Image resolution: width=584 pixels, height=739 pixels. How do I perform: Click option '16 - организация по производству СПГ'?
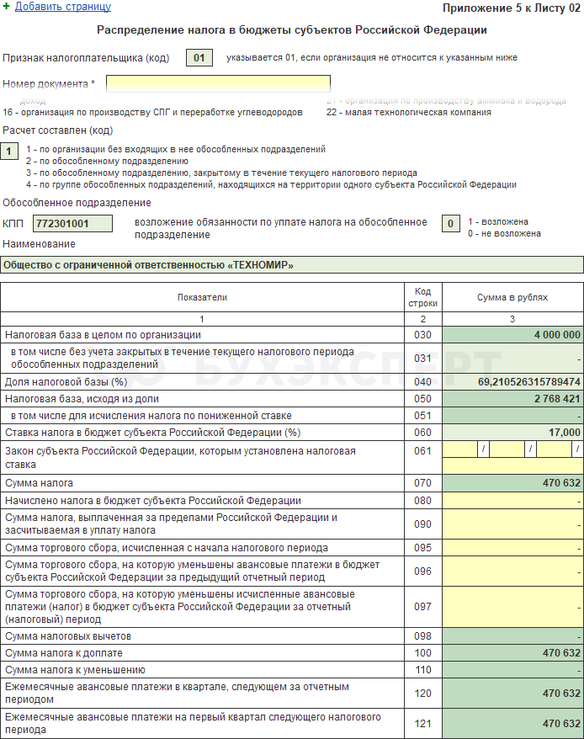pos(152,112)
